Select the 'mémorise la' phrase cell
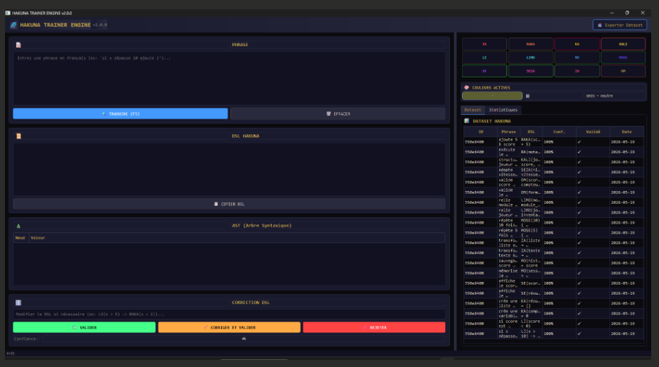659x367 pixels. [508, 273]
